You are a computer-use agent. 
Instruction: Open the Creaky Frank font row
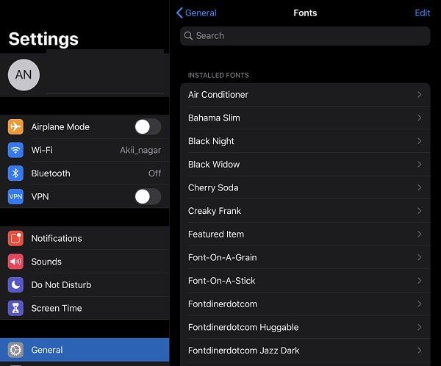(305, 211)
